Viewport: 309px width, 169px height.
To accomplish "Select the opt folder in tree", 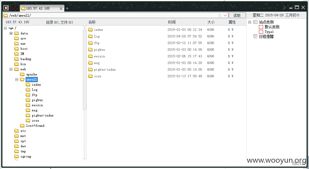I will click(20, 141).
